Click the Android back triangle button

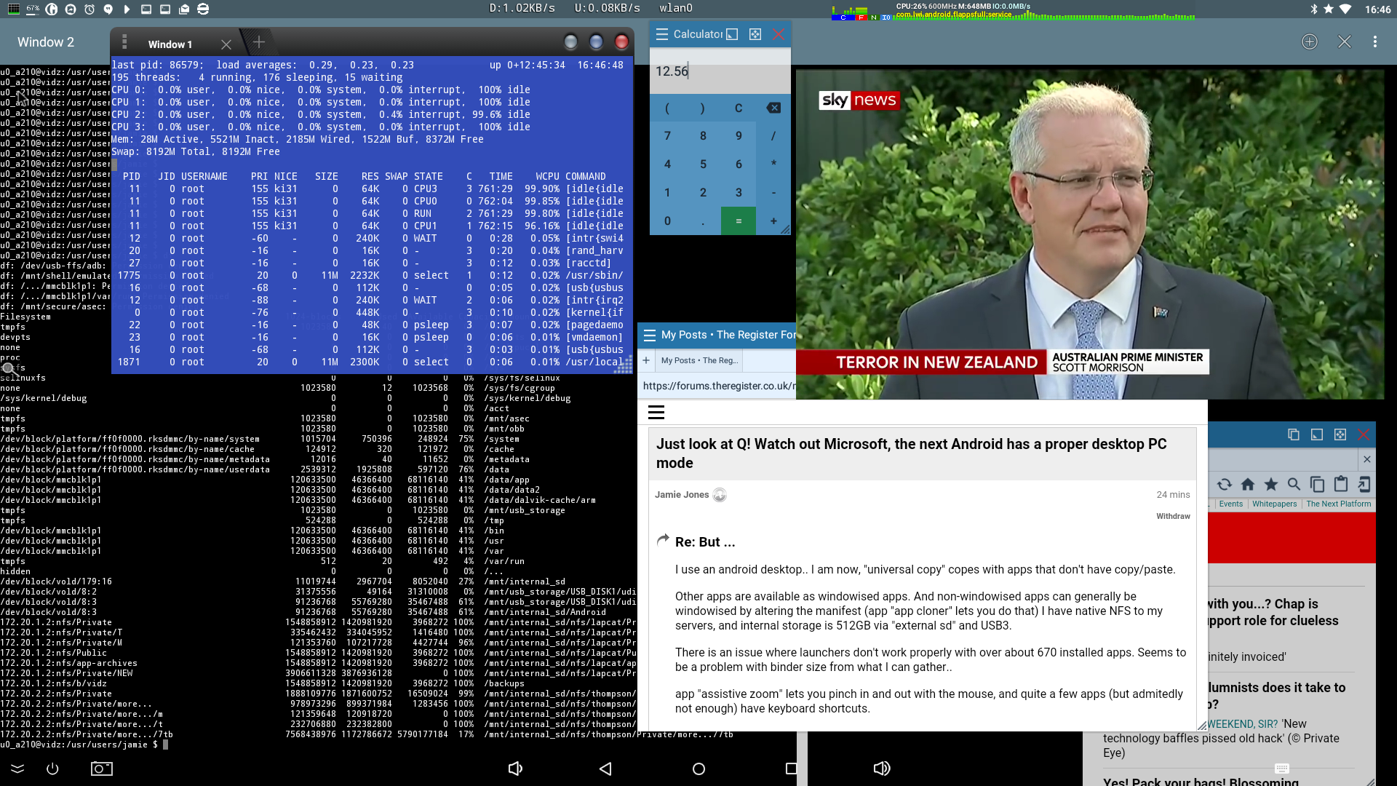(605, 769)
